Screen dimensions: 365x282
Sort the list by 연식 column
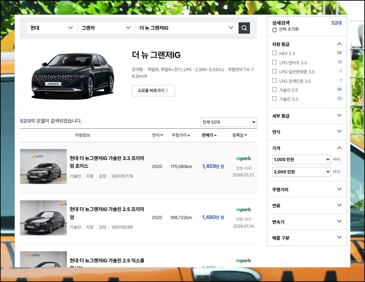coord(157,135)
